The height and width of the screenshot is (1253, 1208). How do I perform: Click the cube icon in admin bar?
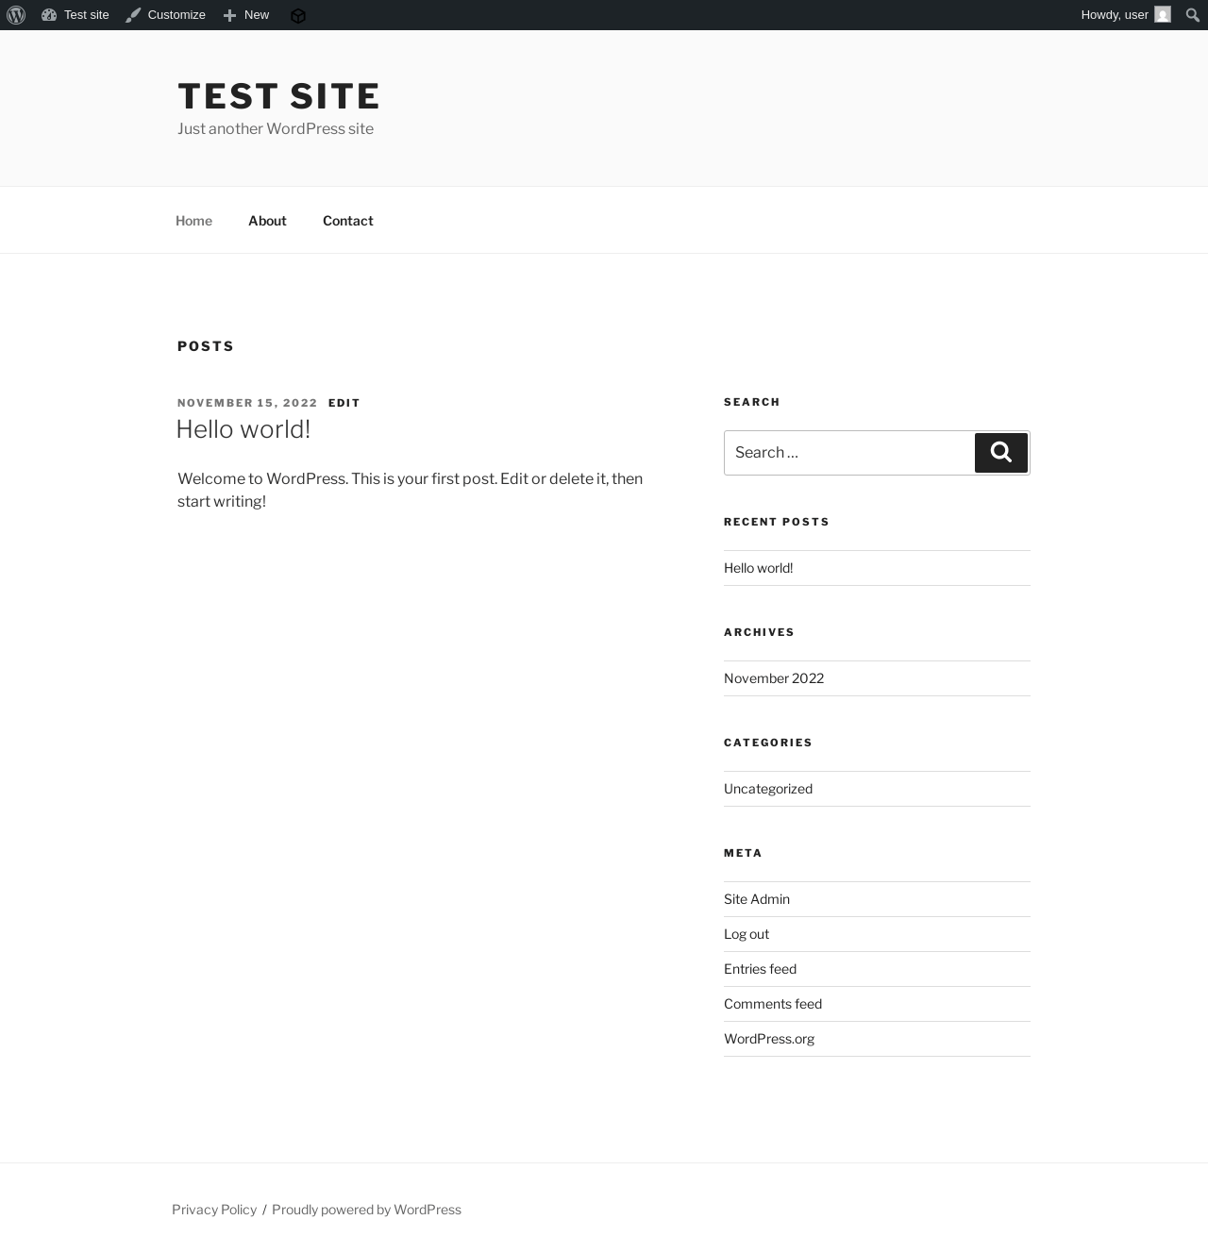click(x=298, y=15)
